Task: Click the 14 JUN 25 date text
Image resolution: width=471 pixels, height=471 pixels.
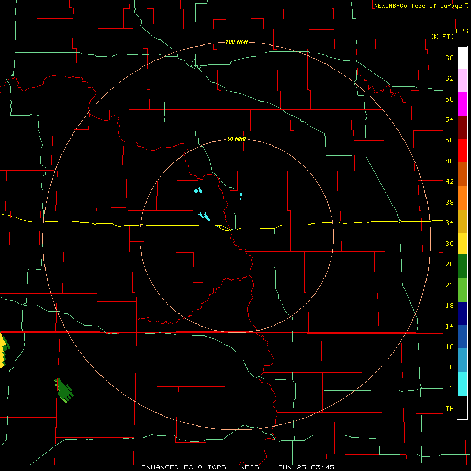Action: 285,467
